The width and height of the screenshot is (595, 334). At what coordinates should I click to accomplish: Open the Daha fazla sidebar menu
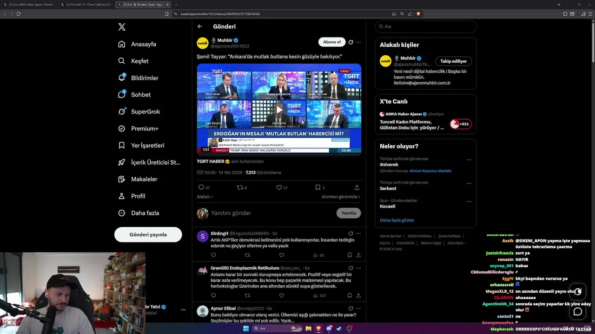click(x=139, y=213)
